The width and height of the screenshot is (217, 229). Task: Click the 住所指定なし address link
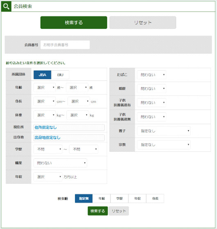45,128
